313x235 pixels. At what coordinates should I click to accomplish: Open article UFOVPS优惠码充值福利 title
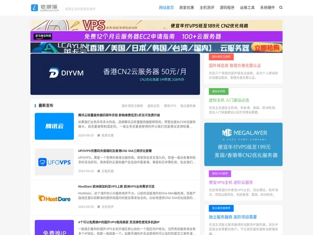point(115,151)
